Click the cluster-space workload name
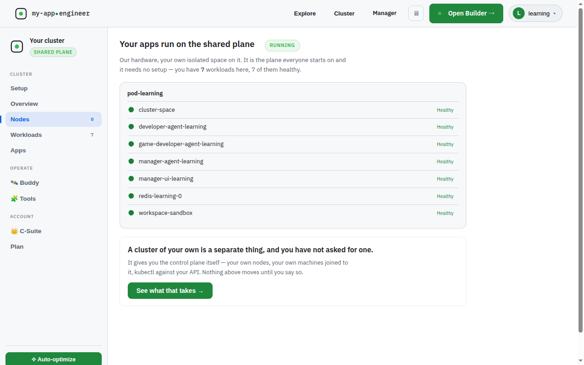 click(x=157, y=109)
